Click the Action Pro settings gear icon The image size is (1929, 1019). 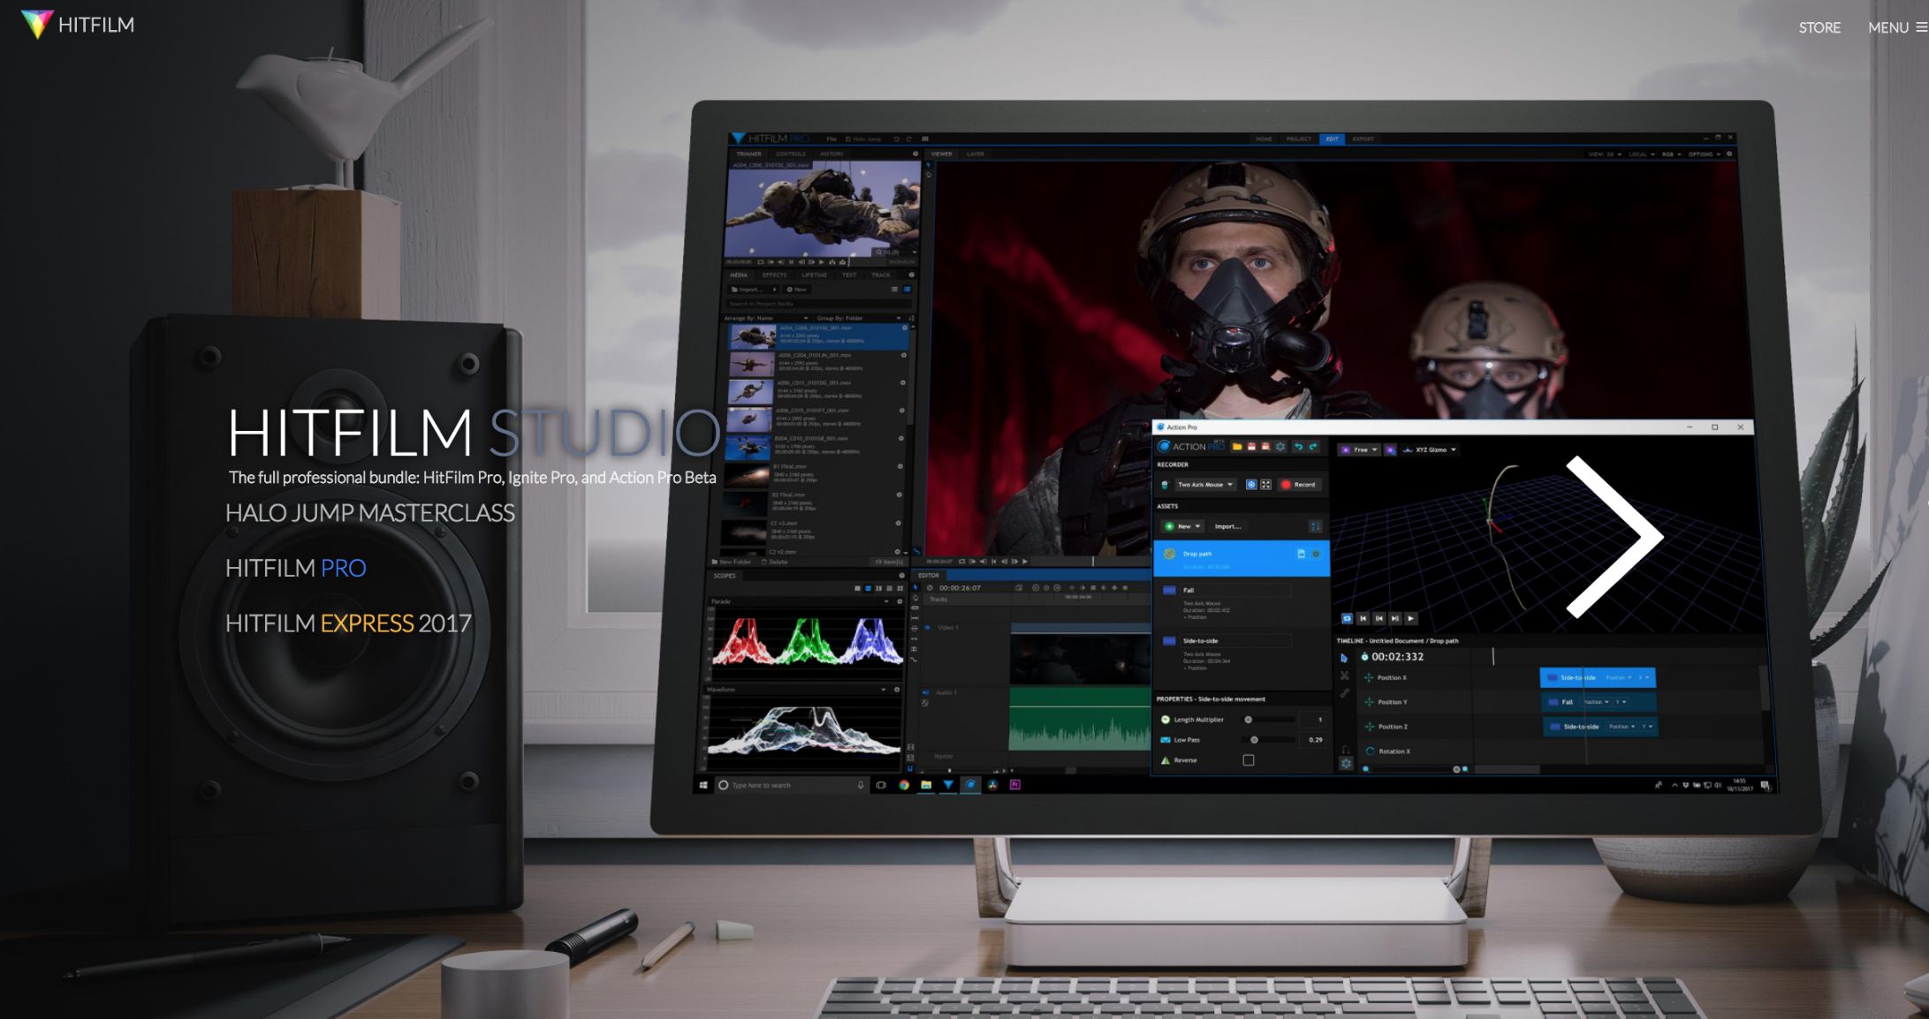click(x=1280, y=447)
